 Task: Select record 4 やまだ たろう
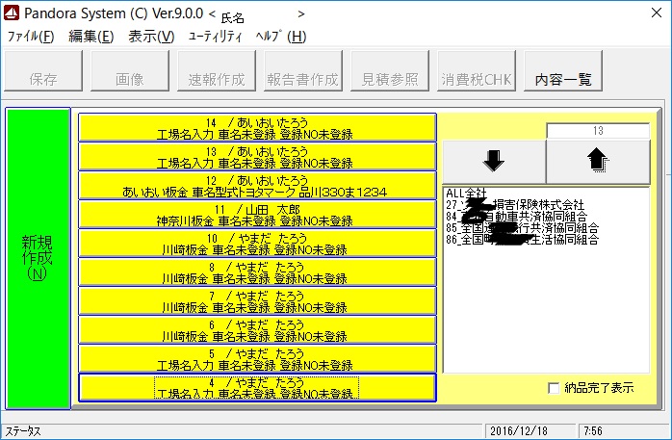coord(256,388)
